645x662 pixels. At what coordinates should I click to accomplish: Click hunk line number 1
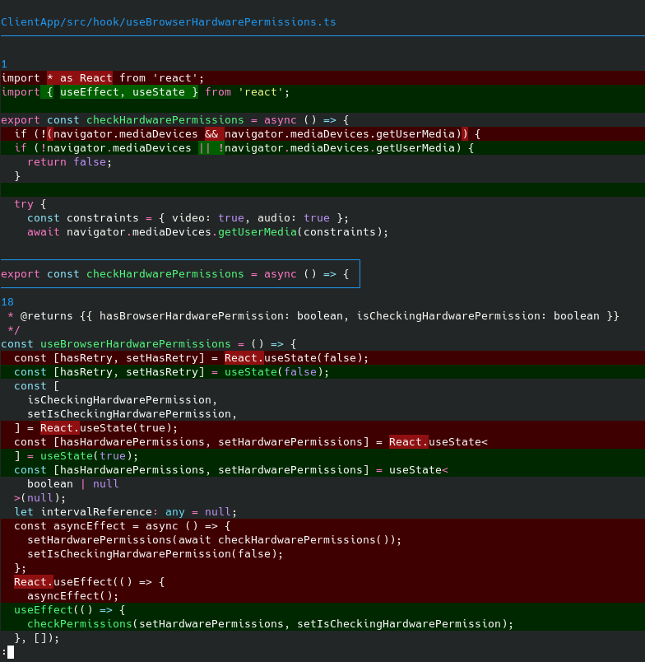tap(4, 63)
